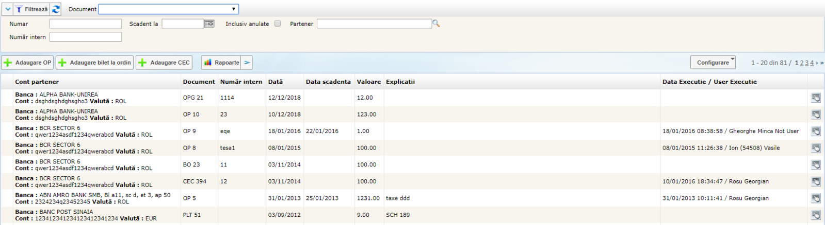The image size is (825, 225).
Task: Sort by the Valoare column header
Action: [x=368, y=82]
